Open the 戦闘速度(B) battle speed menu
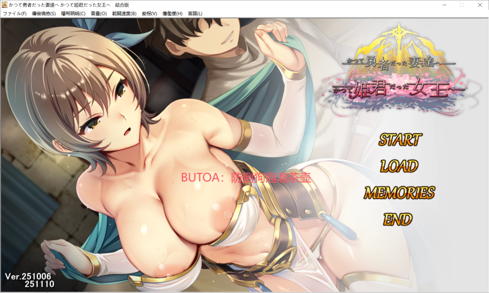 [x=124, y=13]
